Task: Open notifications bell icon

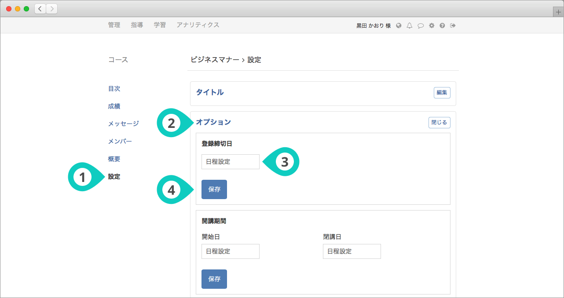Action: (x=410, y=25)
